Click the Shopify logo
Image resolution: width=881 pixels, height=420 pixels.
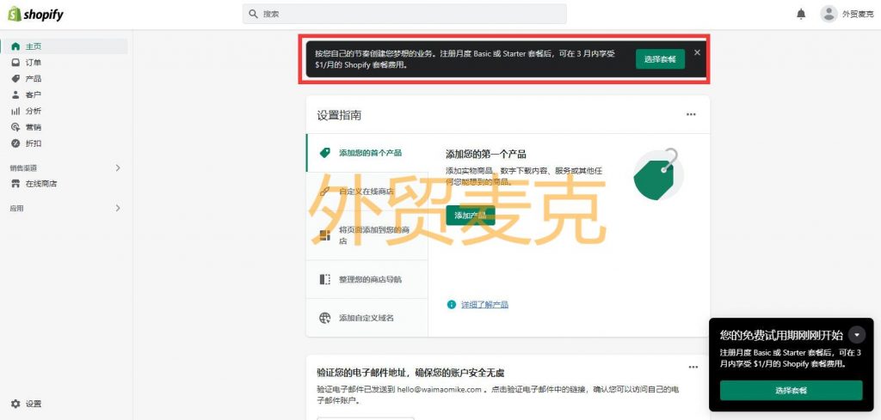pos(35,14)
